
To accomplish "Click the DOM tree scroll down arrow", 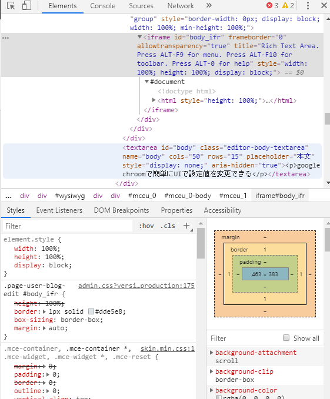I will click(x=328, y=183).
